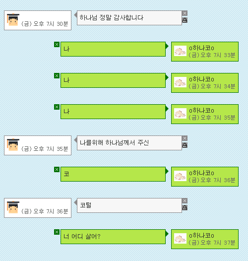Open the graduation cap avatar at 7시 36분
This screenshot has width=248, height=261.
tap(13, 207)
